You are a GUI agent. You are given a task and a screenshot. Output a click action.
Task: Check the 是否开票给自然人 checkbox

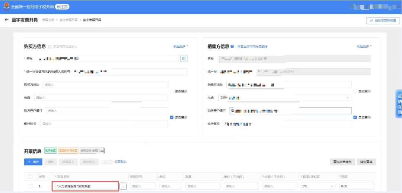[50, 47]
